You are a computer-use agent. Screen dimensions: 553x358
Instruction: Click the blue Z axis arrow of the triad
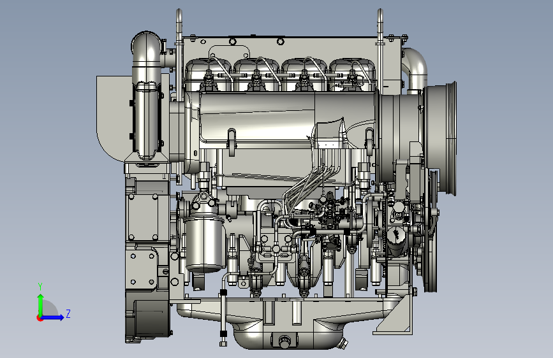53,317
